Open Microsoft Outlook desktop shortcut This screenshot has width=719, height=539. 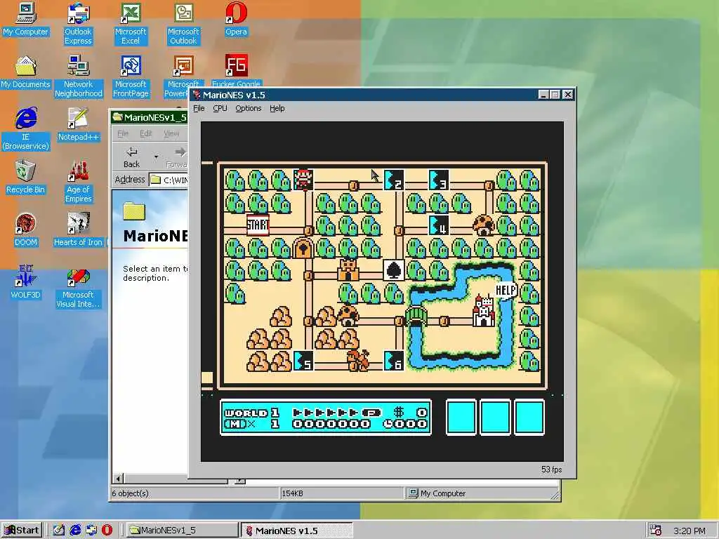pos(183,24)
